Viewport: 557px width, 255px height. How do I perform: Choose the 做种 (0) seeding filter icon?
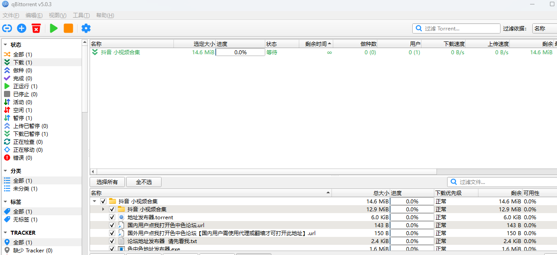[x=7, y=70]
